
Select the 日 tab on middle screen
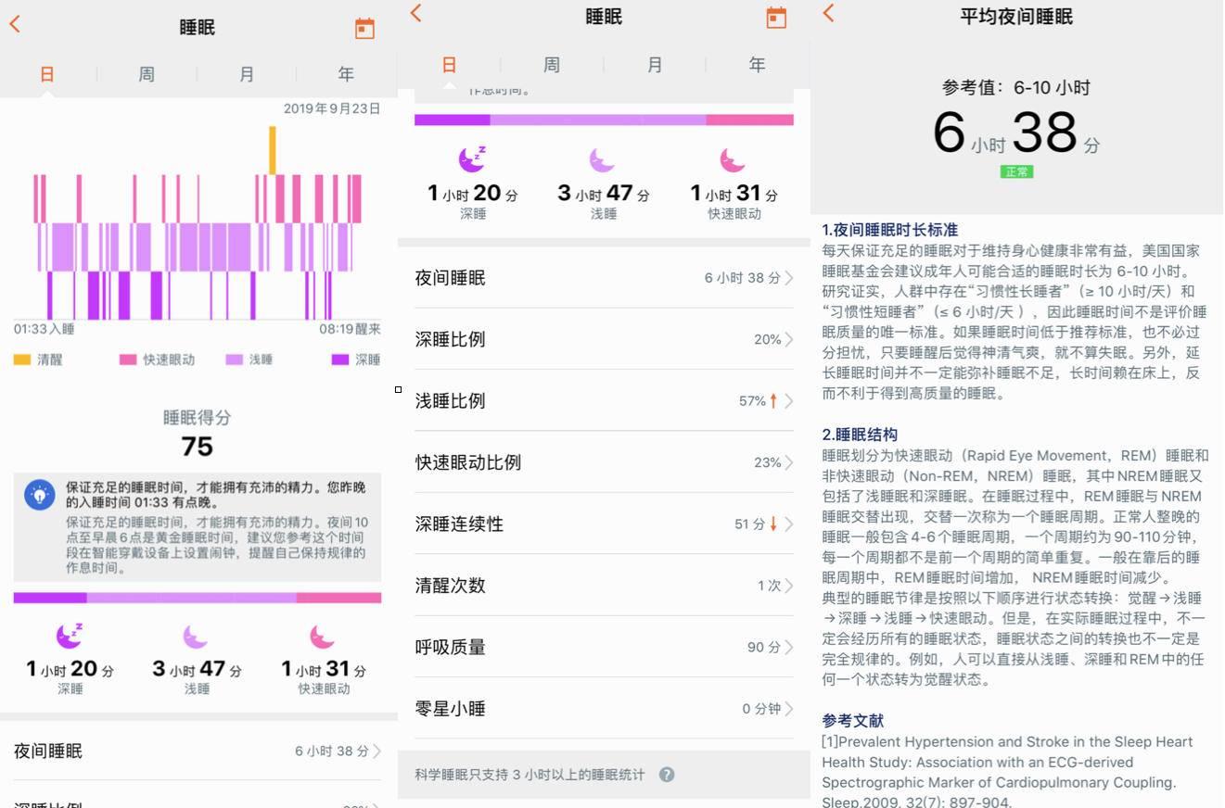pyautogui.click(x=449, y=65)
